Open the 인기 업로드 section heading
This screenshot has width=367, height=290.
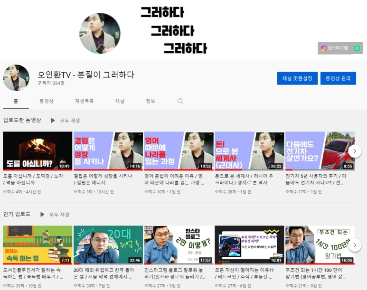point(17,214)
